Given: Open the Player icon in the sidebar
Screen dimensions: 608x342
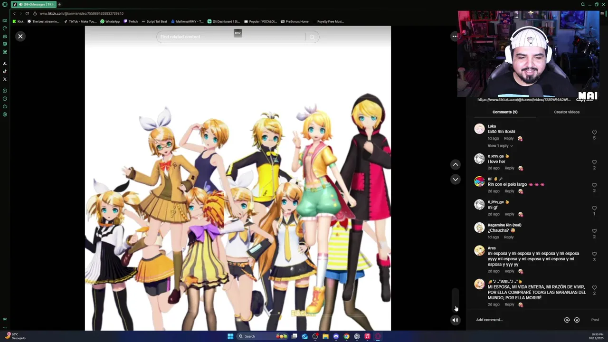Looking at the screenshot, I should [x=5, y=91].
